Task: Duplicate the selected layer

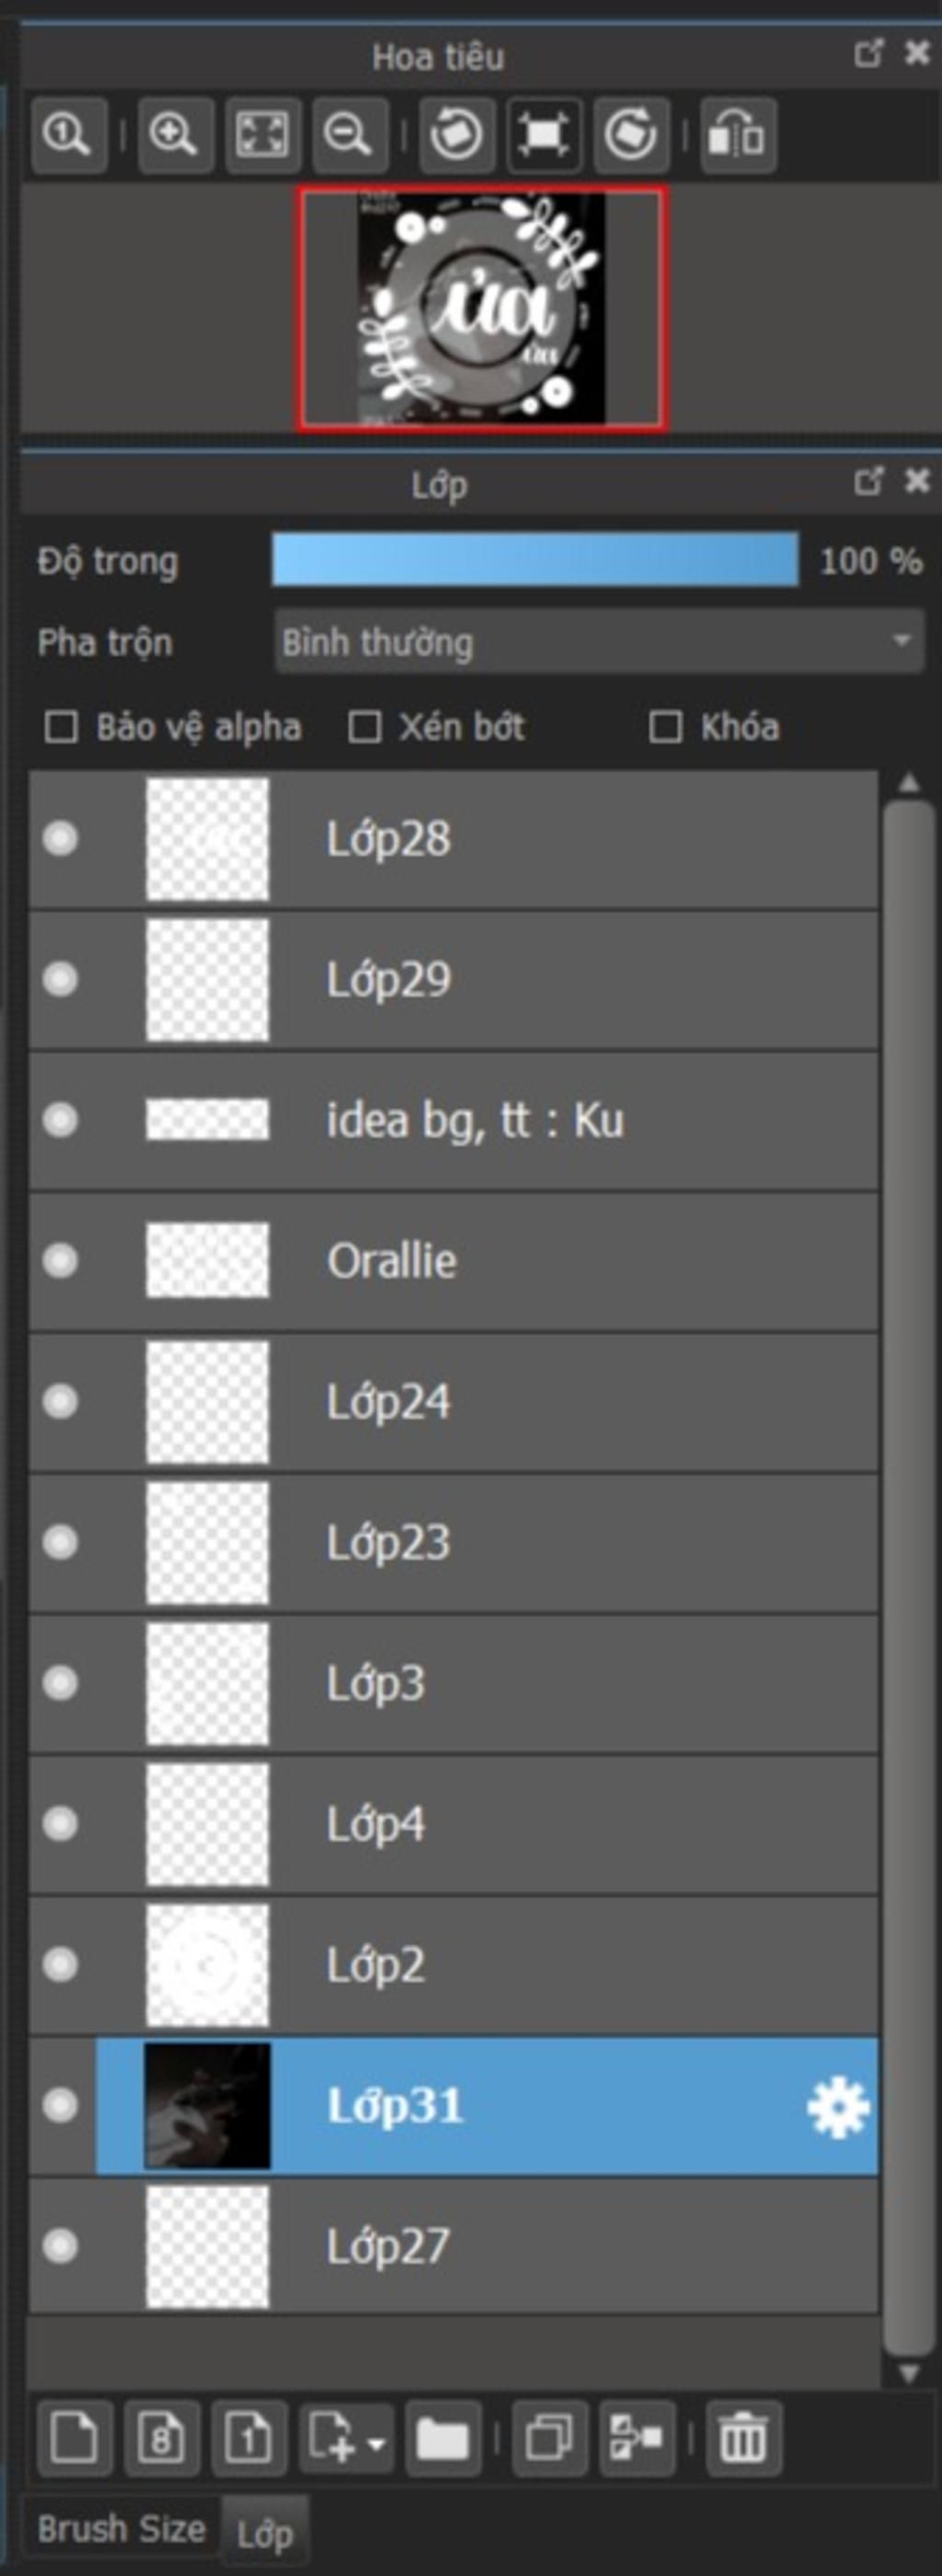Action: coord(548,2437)
